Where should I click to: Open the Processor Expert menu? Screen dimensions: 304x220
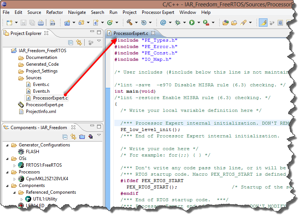tap(158, 12)
